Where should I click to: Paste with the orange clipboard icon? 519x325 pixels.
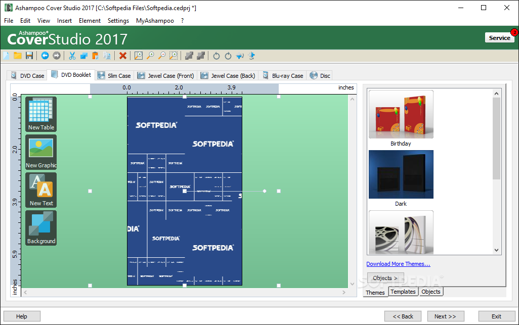pyautogui.click(x=95, y=56)
